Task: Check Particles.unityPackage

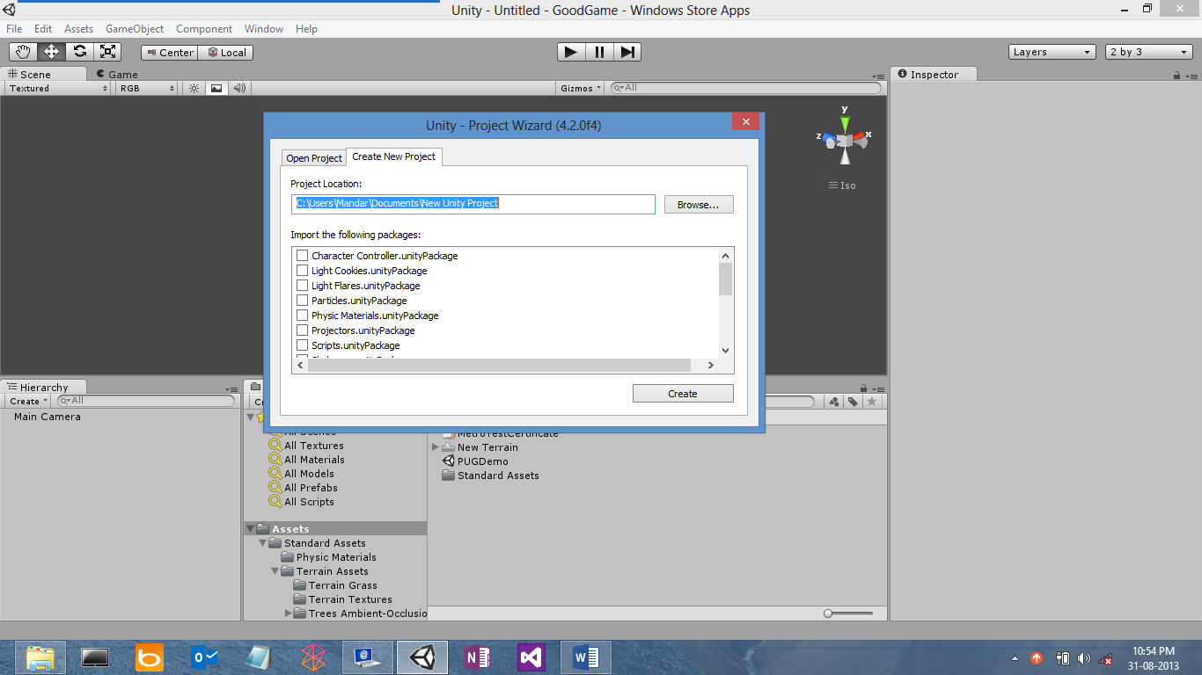Action: 303,301
